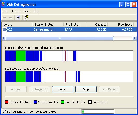138x115 pixels.
Task: Sort by Free Space column header
Action: click(121, 25)
